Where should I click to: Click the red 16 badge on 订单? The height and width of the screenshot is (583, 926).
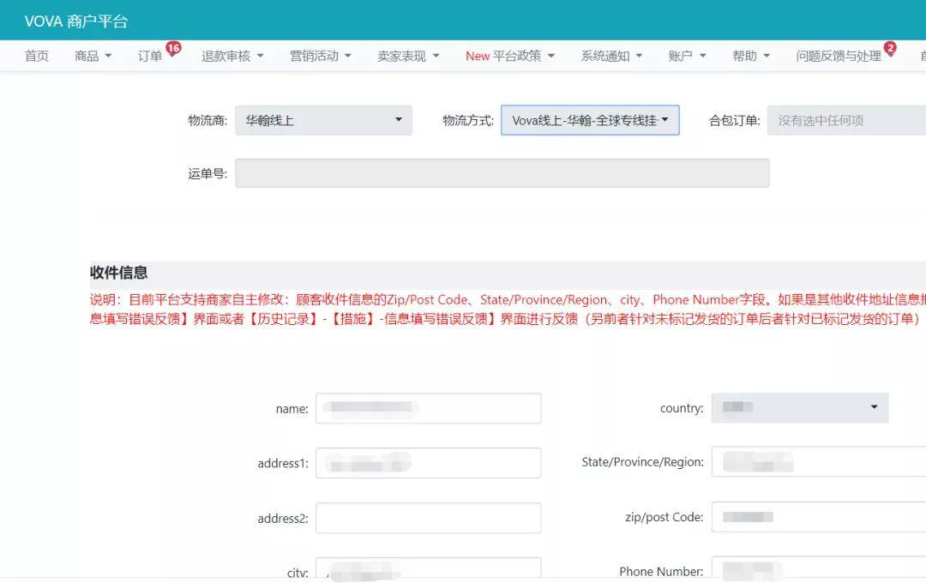coord(173,48)
